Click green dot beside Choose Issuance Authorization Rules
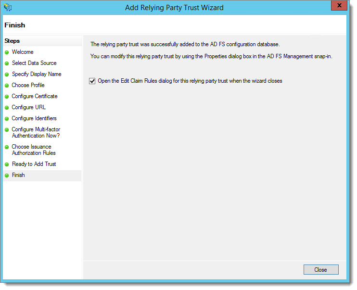This screenshot has height=290, width=357. pyautogui.click(x=7, y=147)
